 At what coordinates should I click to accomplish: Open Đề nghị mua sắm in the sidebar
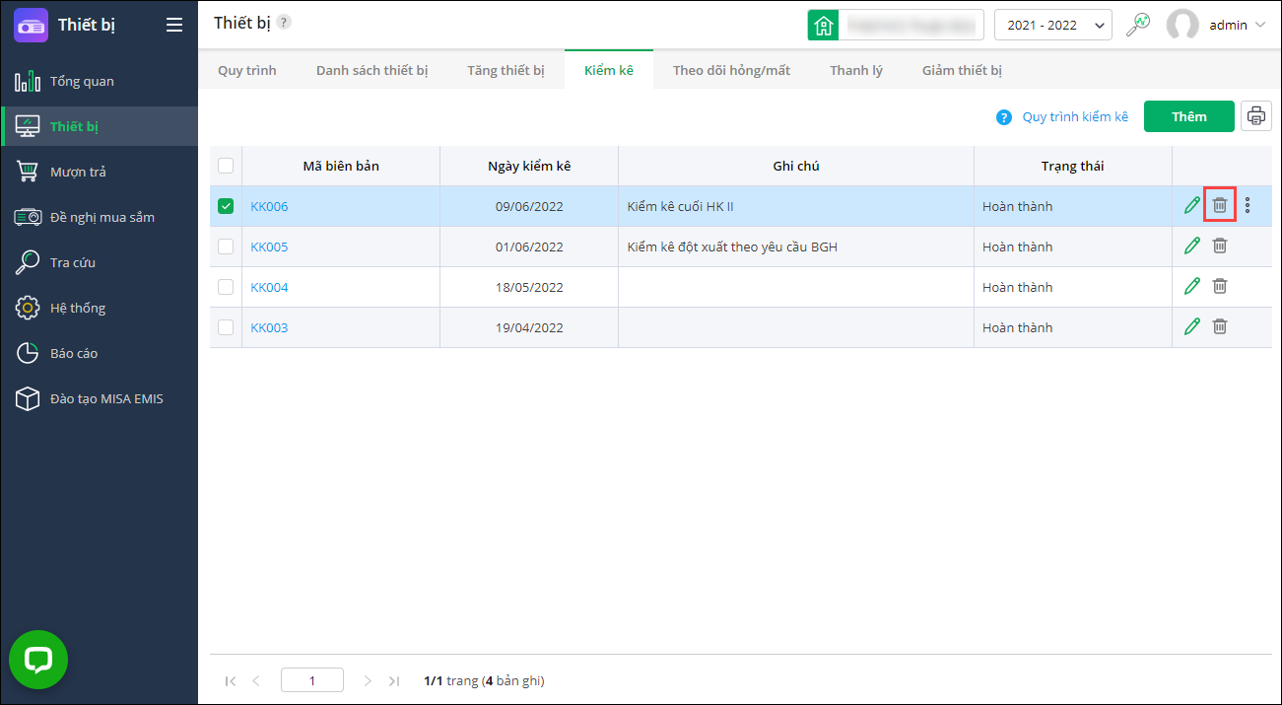coord(99,217)
